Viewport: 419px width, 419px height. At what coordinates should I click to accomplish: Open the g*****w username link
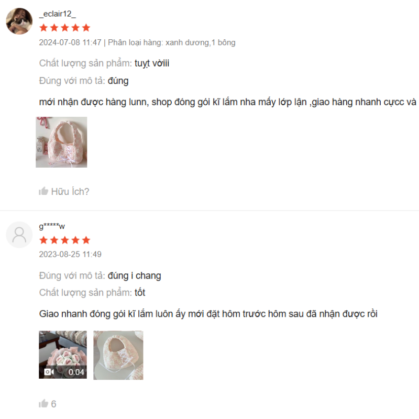[52, 226]
